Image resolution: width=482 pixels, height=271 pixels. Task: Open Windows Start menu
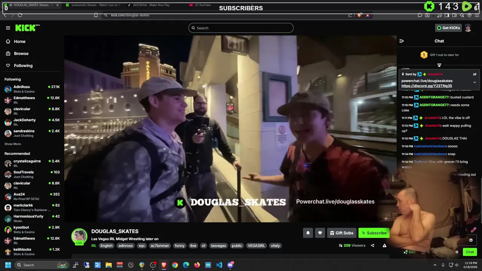pos(8,265)
